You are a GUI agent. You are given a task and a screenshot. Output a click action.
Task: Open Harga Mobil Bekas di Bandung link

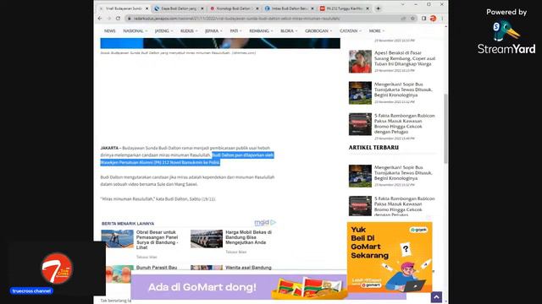[248, 237]
